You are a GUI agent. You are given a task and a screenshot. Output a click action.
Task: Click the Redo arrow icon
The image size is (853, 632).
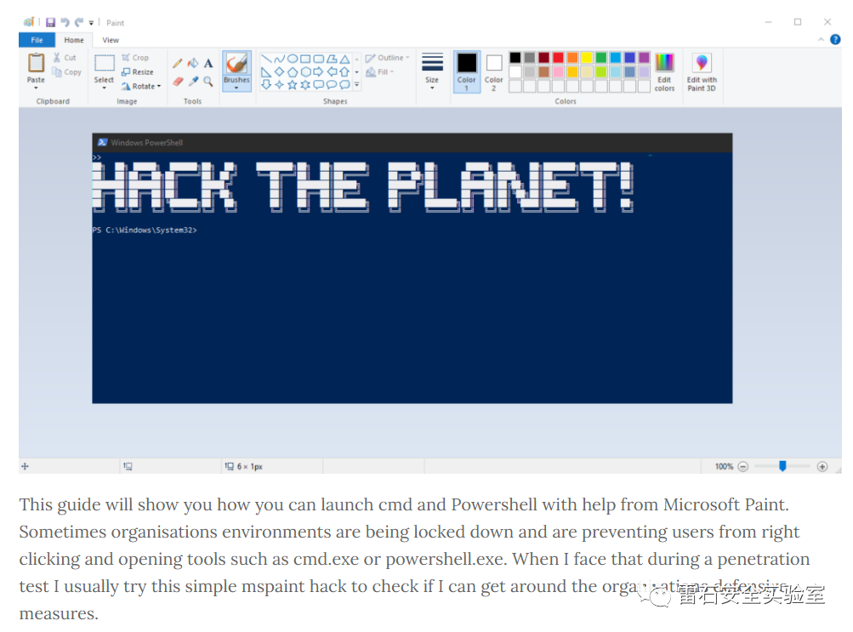point(79,22)
